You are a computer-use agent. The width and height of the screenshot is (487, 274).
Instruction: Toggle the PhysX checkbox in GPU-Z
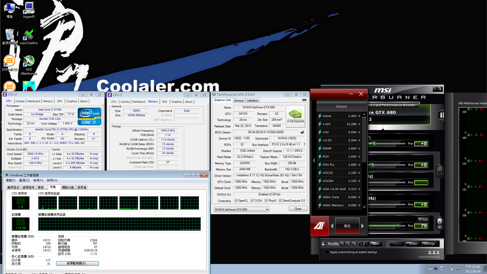click(266, 201)
